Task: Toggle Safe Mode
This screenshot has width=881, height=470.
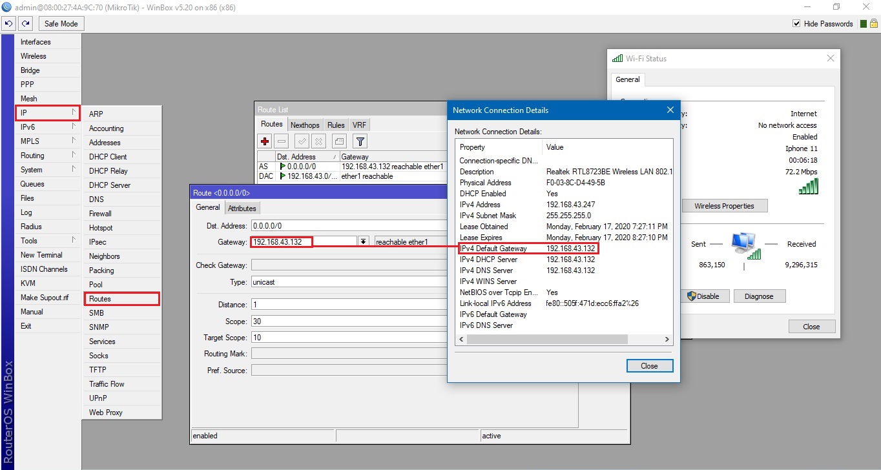Action: click(x=61, y=24)
